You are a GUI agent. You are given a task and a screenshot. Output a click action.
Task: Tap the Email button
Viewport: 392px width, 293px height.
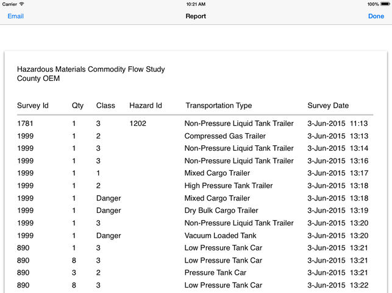(15, 16)
